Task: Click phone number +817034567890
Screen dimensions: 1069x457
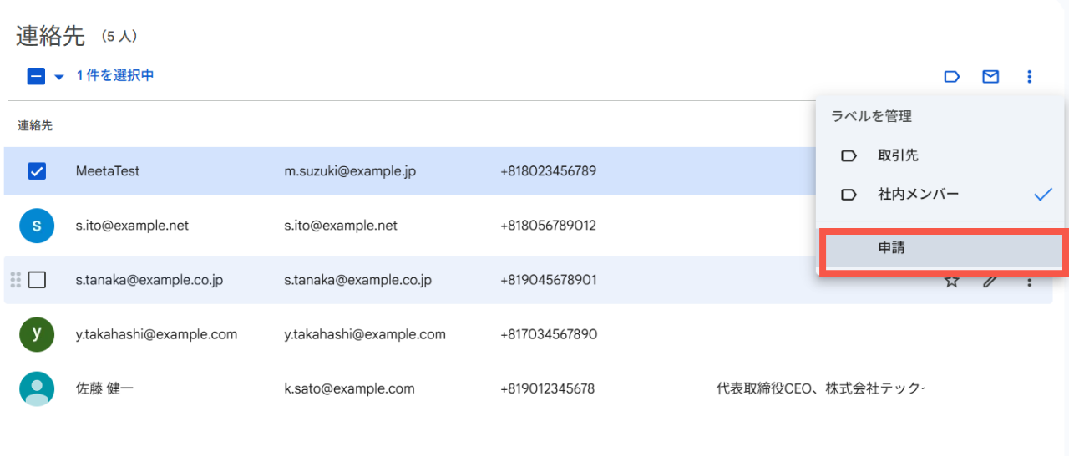Action: coord(549,334)
